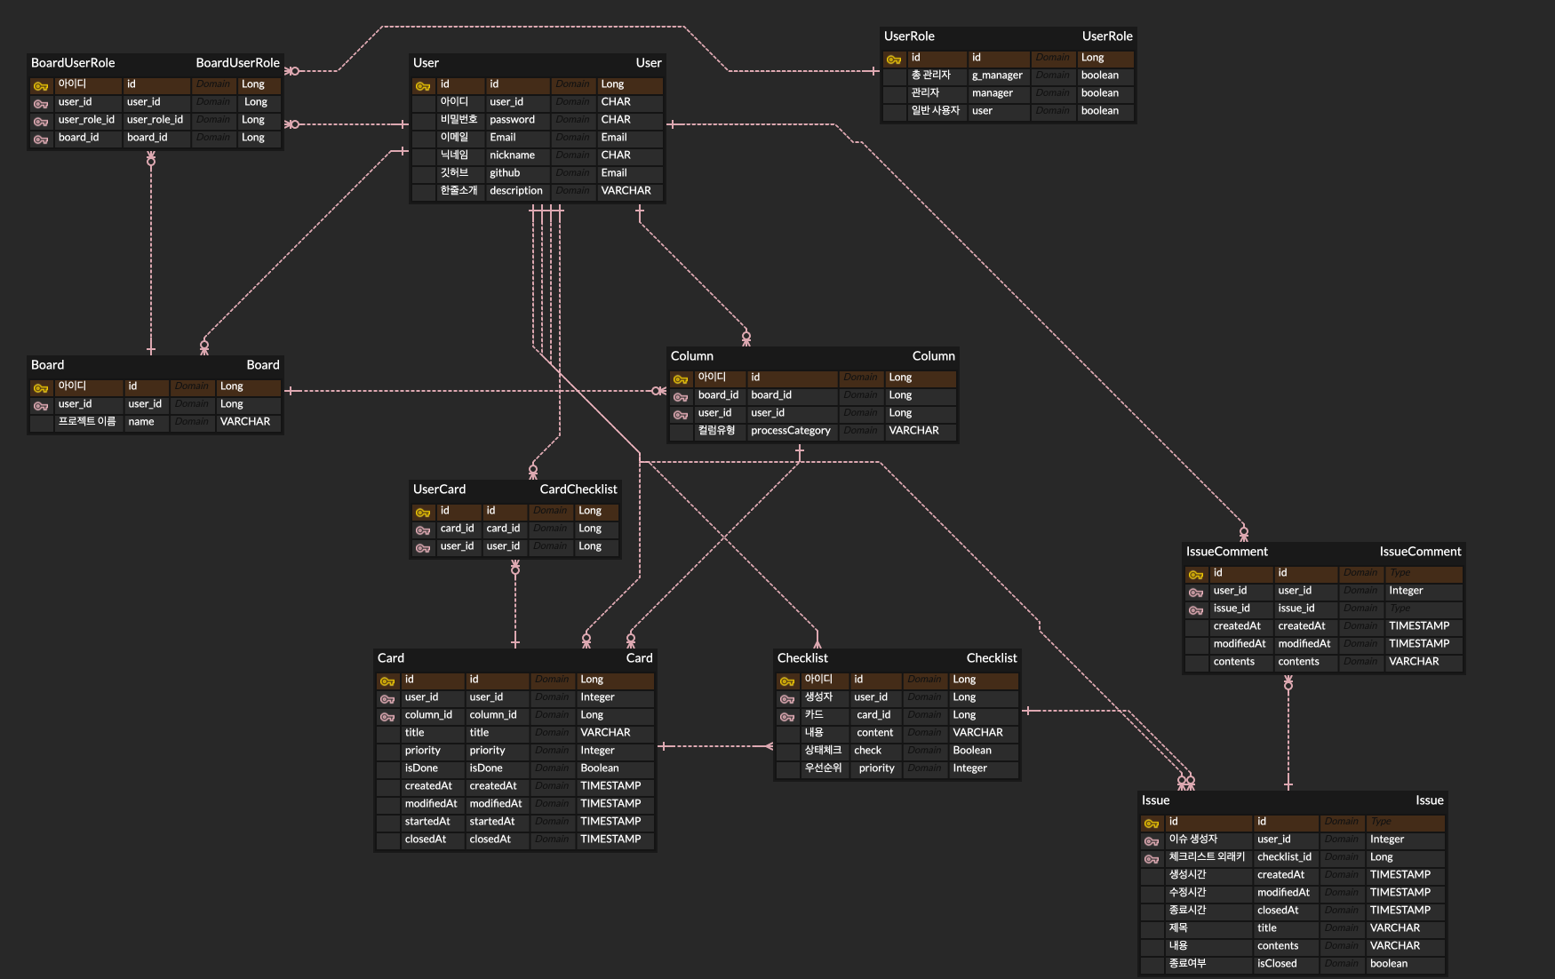Viewport: 1555px width, 979px height.
Task: Click the primary key icon in Column table
Action: tap(681, 379)
